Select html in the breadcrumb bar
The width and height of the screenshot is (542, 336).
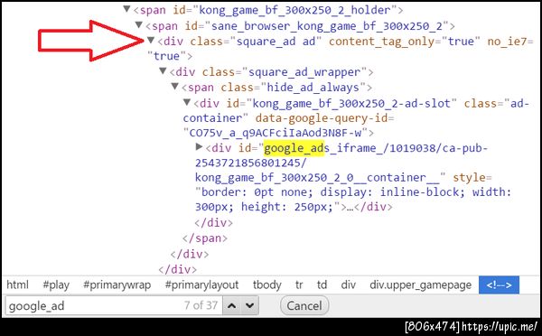tap(18, 285)
